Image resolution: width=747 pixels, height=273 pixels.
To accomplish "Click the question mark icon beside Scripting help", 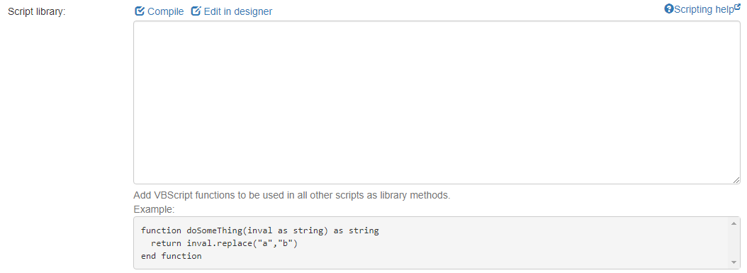I will (669, 9).
